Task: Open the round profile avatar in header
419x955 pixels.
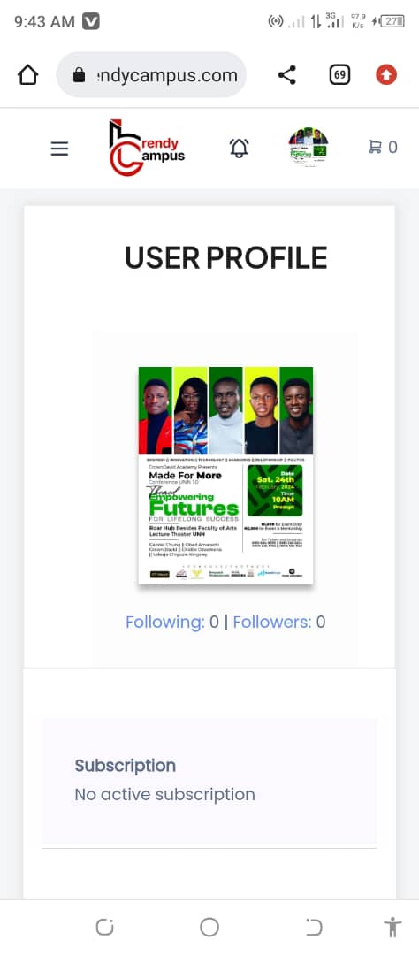Action: pyautogui.click(x=309, y=148)
